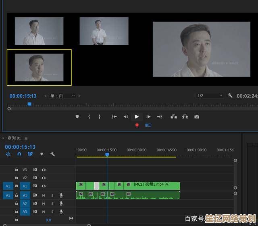This screenshot has height=226, width=258.
Task: Hide track V3 output eye
Action: (x=44, y=170)
